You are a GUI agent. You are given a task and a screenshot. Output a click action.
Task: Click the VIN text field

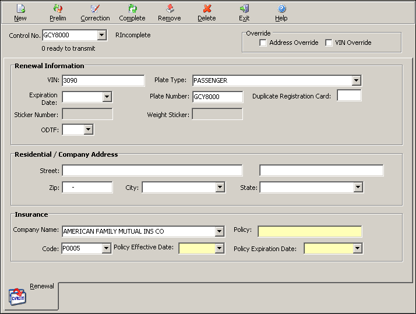103,80
